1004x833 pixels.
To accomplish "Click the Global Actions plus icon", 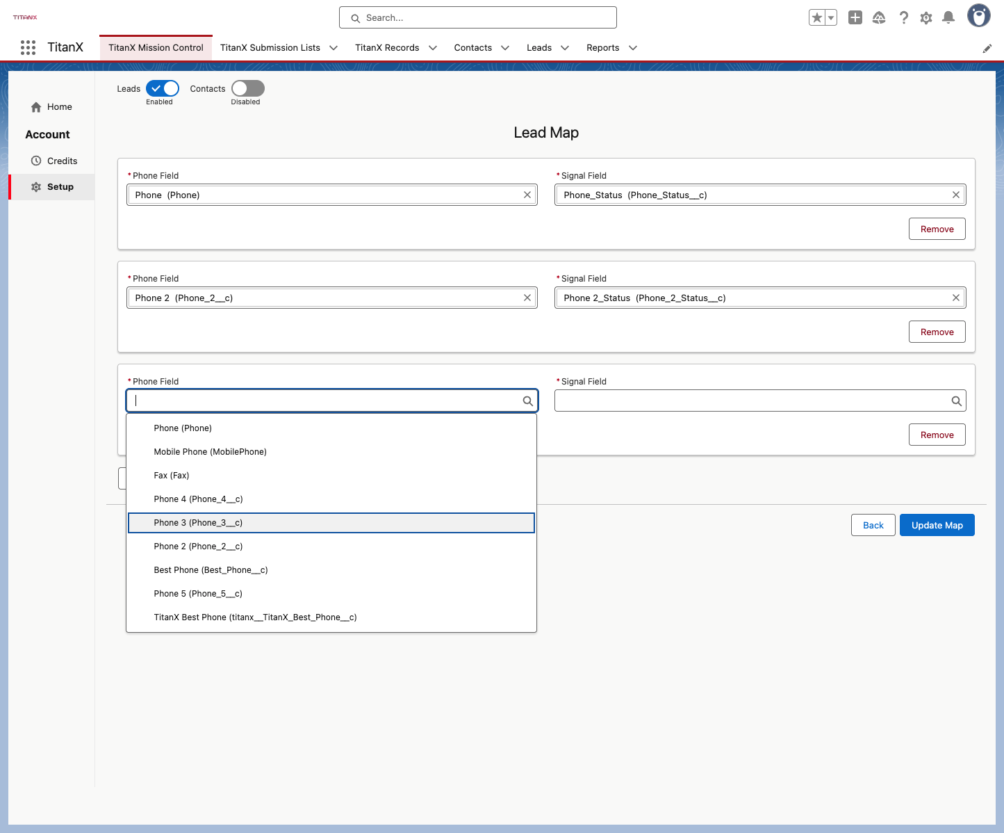I will pos(855,17).
